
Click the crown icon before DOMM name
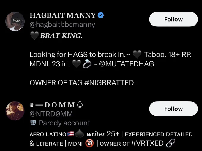[32, 105]
